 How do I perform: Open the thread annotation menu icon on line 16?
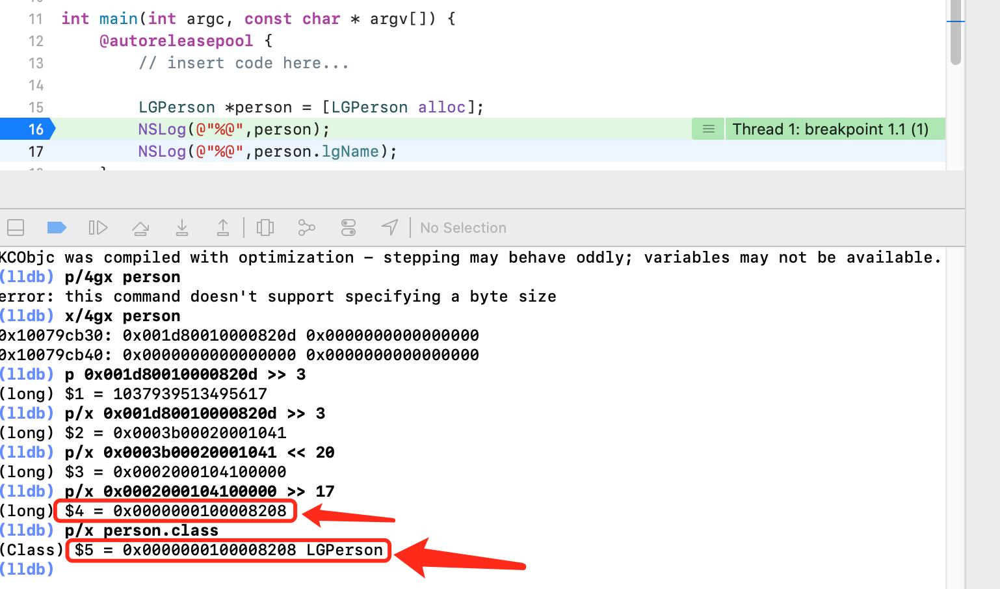click(708, 129)
